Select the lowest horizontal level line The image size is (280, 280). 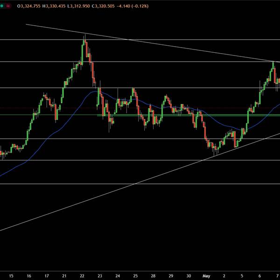[x=140, y=184]
